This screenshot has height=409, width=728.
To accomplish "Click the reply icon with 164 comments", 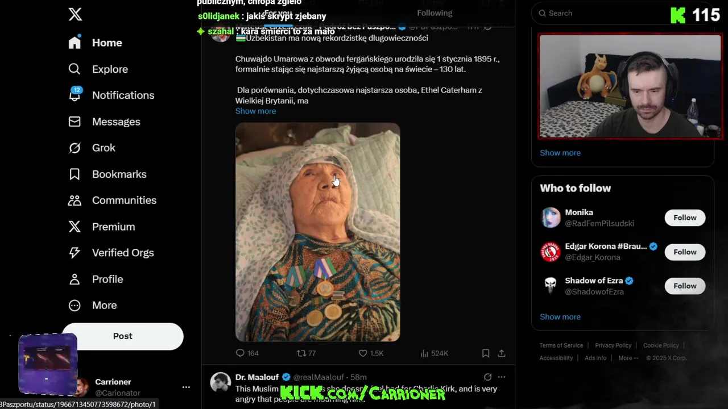I will click(x=239, y=353).
